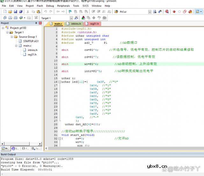Image resolution: width=204 pixels, height=176 pixels.
Task: Click the Save file icon
Action: pyautogui.click(x=15, y=12)
